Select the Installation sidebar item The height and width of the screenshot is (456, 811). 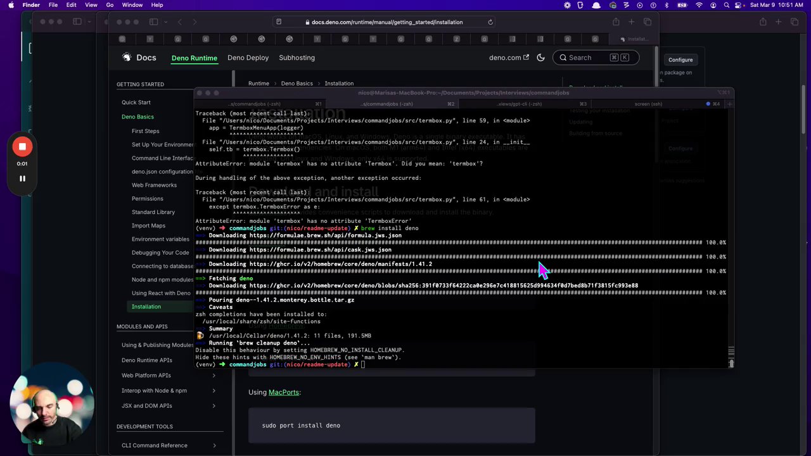pos(146,307)
